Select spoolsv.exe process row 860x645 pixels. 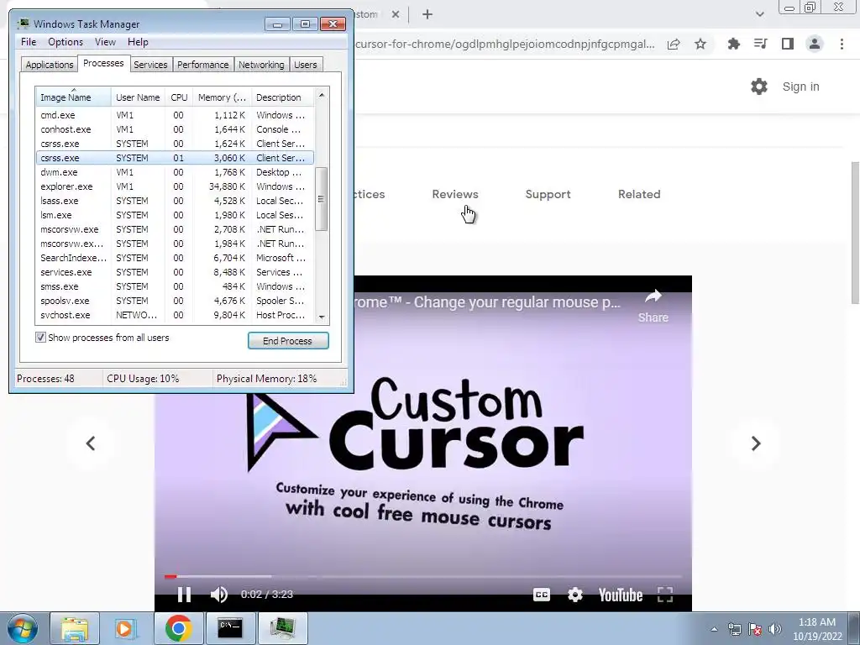click(175, 301)
